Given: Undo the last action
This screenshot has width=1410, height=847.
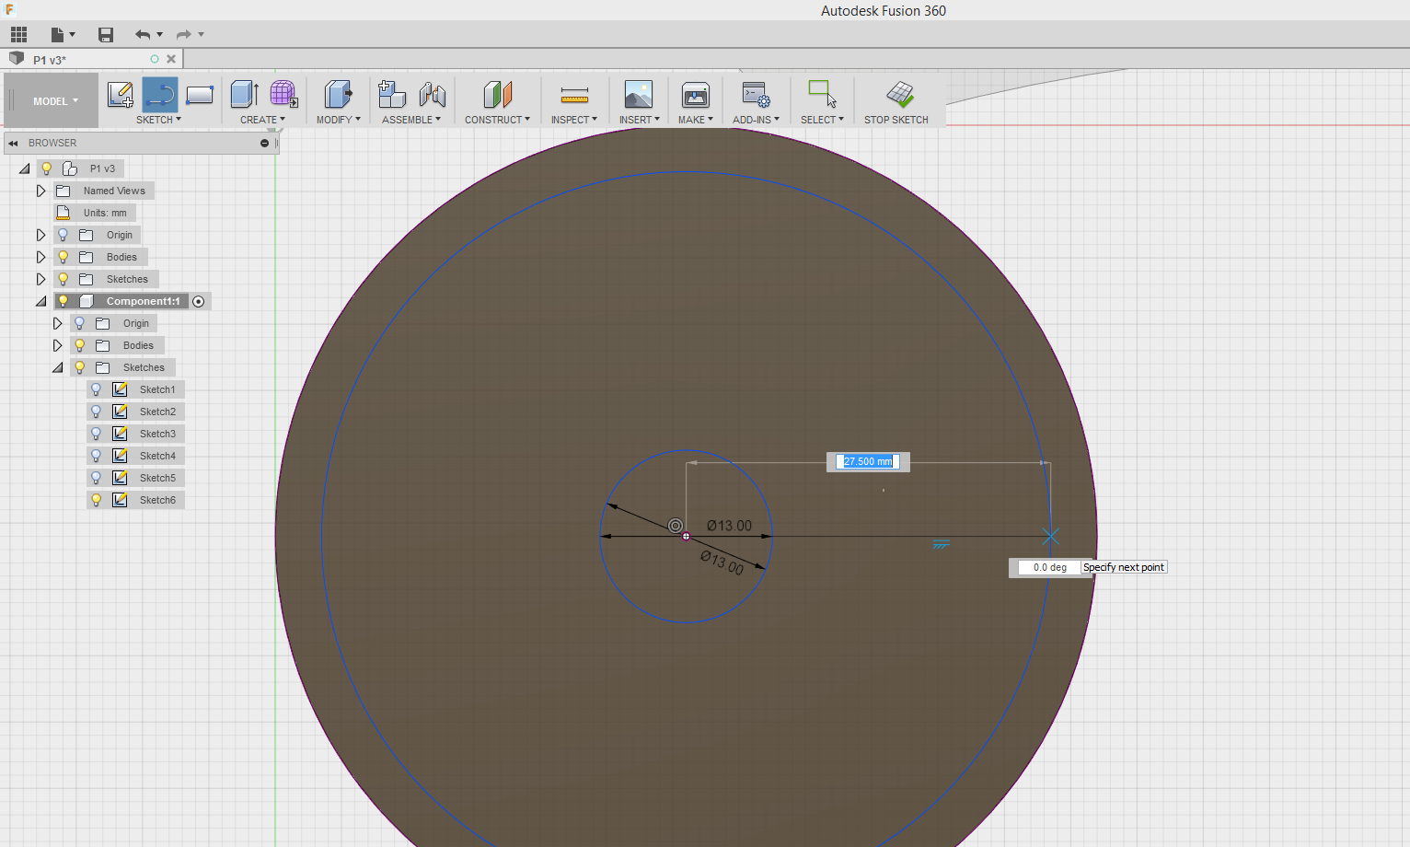Looking at the screenshot, I should tap(143, 35).
